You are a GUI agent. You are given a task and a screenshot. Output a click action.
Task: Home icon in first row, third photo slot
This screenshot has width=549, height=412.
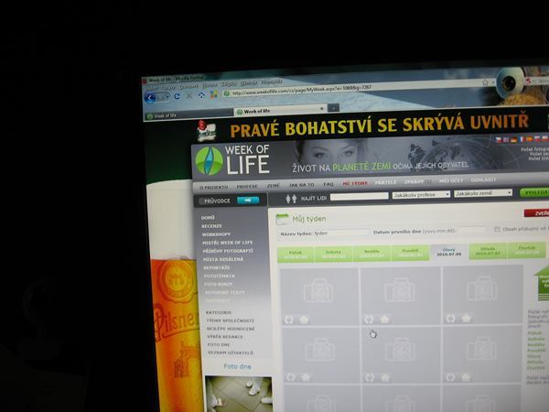[466, 318]
